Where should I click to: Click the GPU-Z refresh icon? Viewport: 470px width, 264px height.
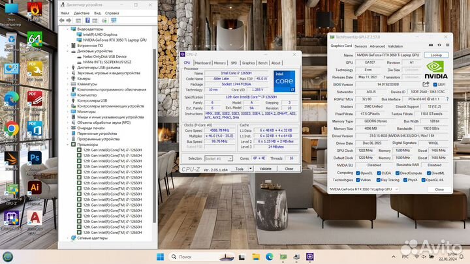pyautogui.click(x=439, y=45)
